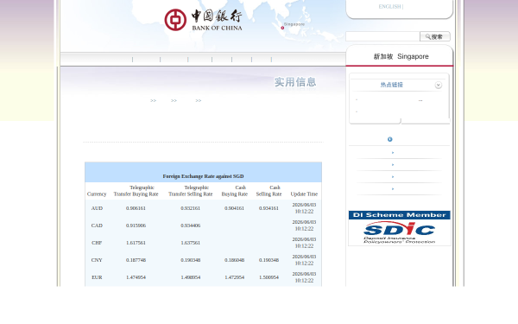Select the CAD currency cell
The height and width of the screenshot is (324, 518).
[x=97, y=226]
